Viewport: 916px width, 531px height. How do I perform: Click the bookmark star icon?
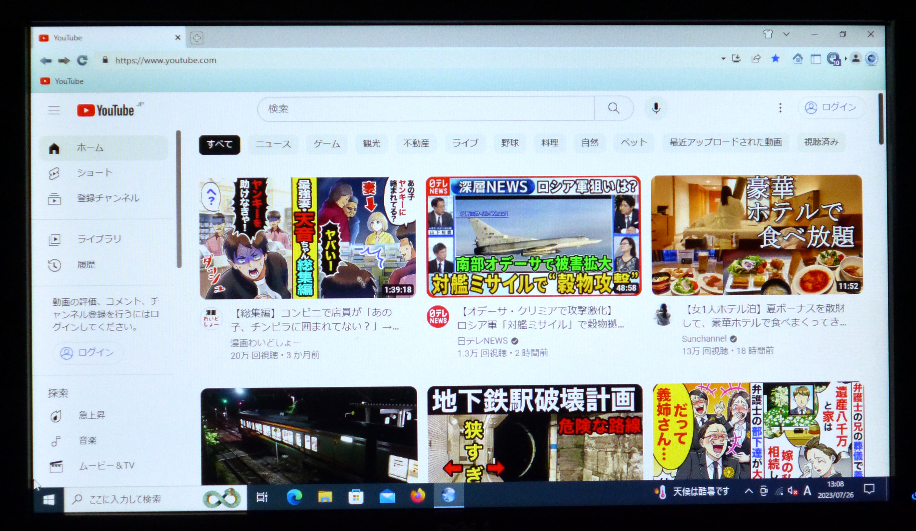pos(775,58)
